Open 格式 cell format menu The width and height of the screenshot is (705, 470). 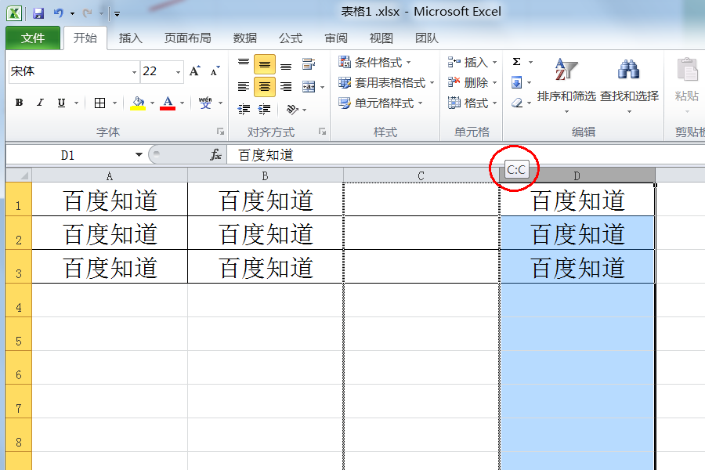[472, 103]
